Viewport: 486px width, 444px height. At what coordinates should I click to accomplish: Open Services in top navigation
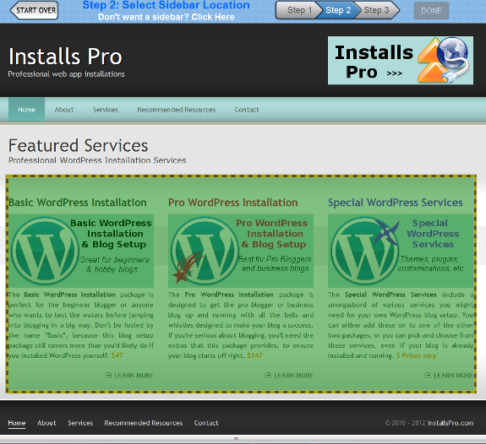point(106,110)
